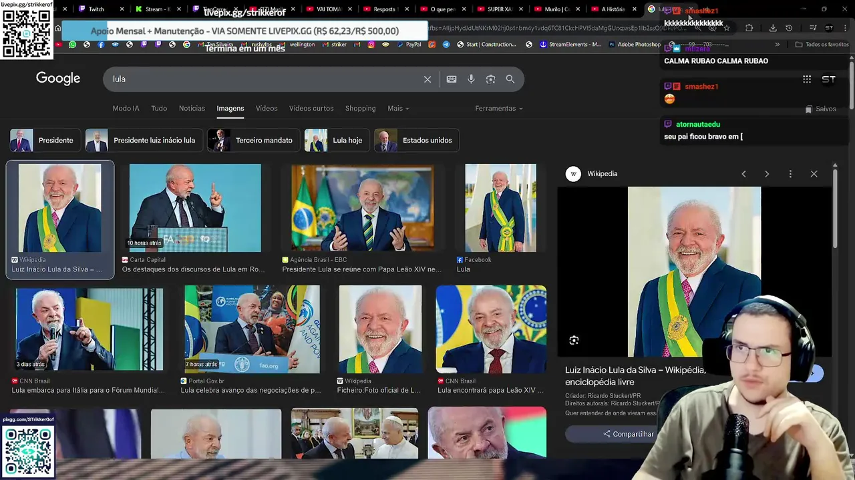Filter by the Estados unidos chip
855x480 pixels.
[x=417, y=141]
